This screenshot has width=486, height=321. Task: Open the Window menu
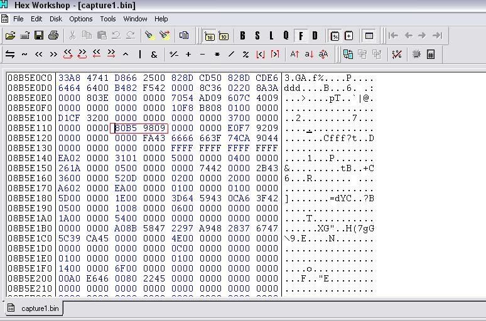pyautogui.click(x=135, y=19)
